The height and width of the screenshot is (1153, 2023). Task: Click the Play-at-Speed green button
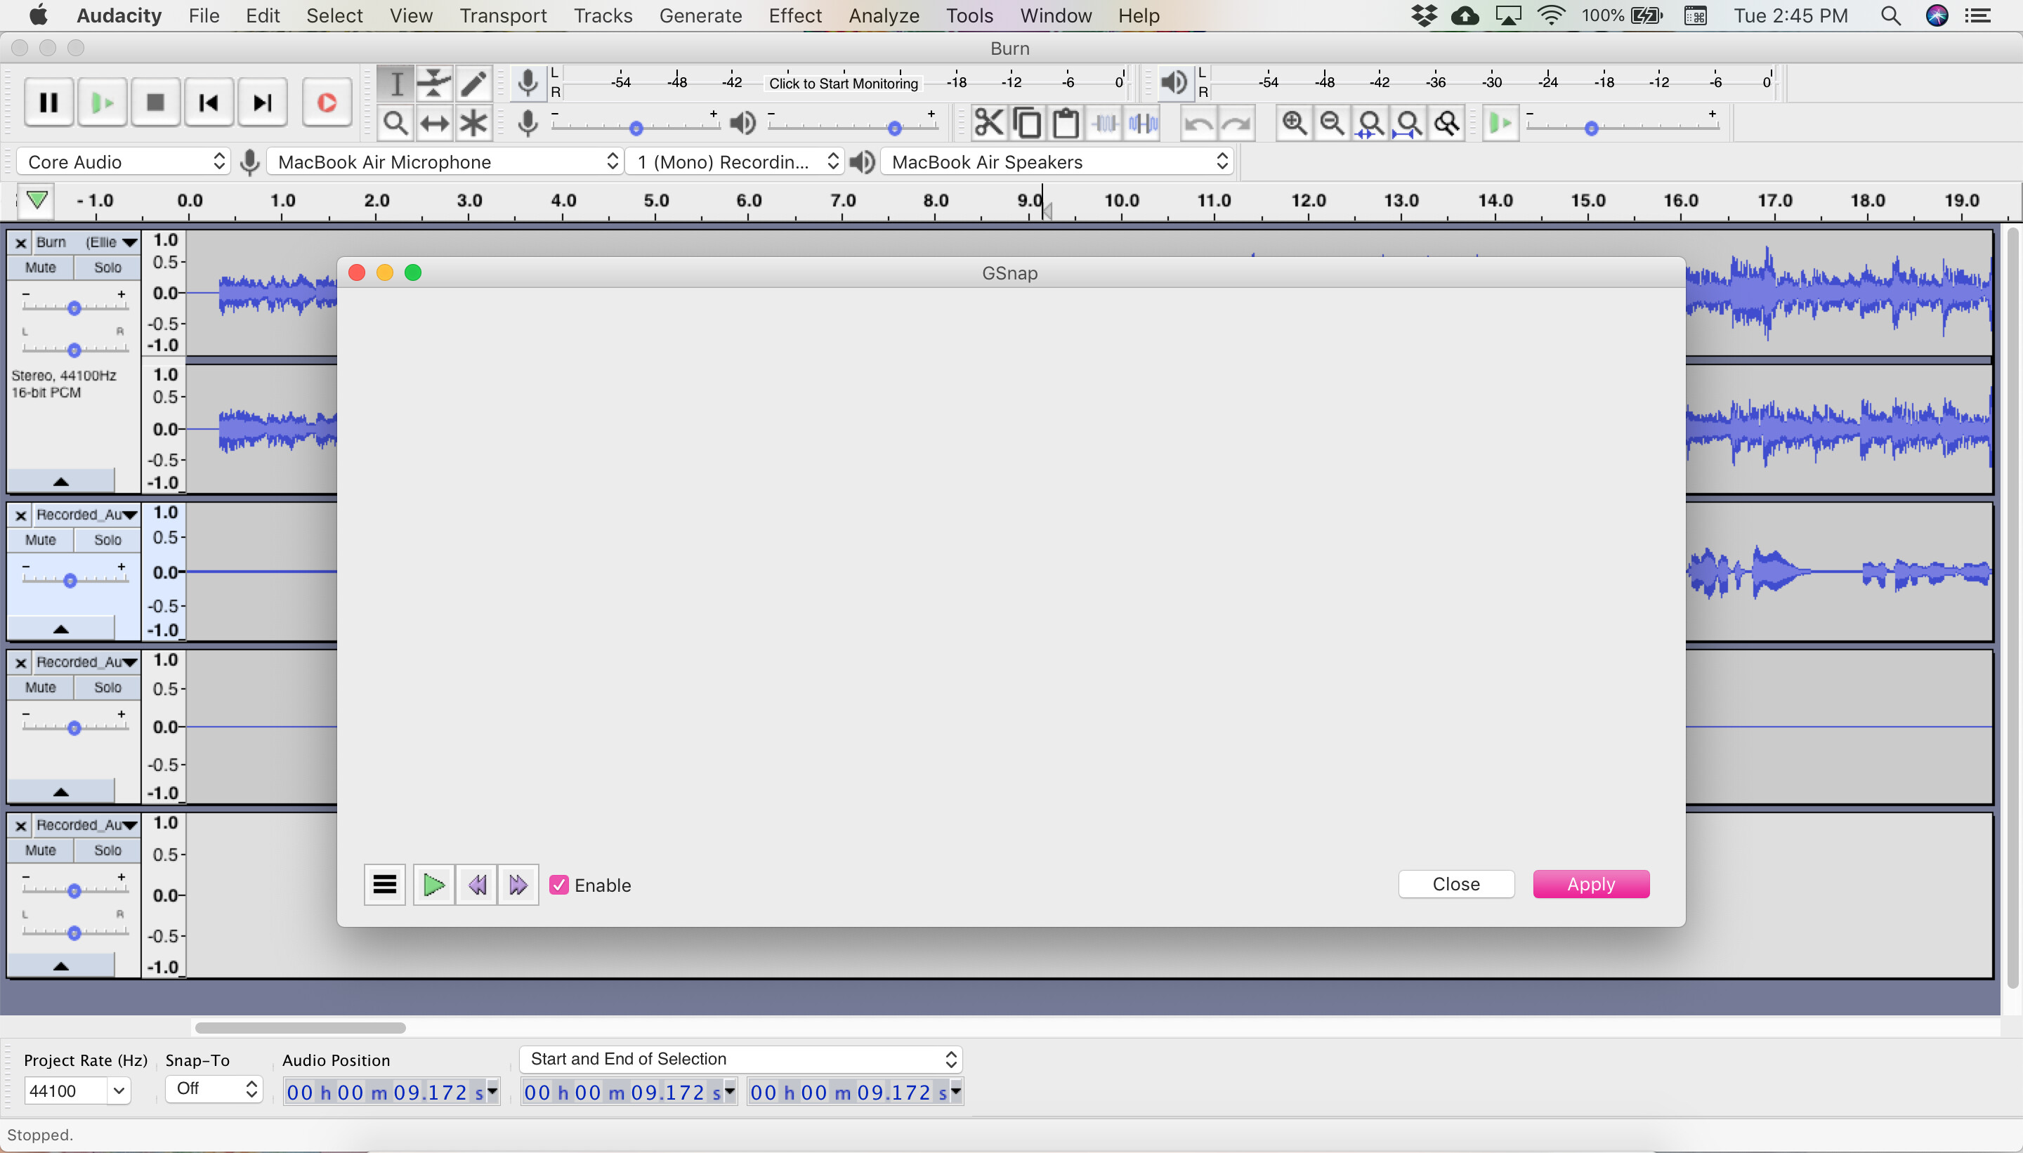(x=1500, y=123)
